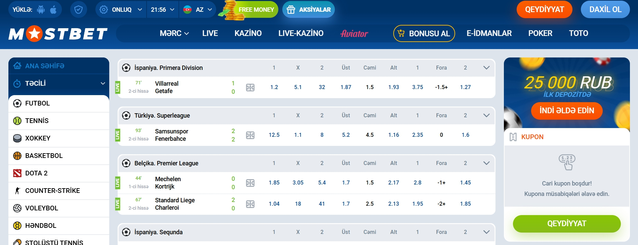The height and width of the screenshot is (245, 638).
Task: Click the Tennis ball icon in sidebar
Action: [17, 121]
